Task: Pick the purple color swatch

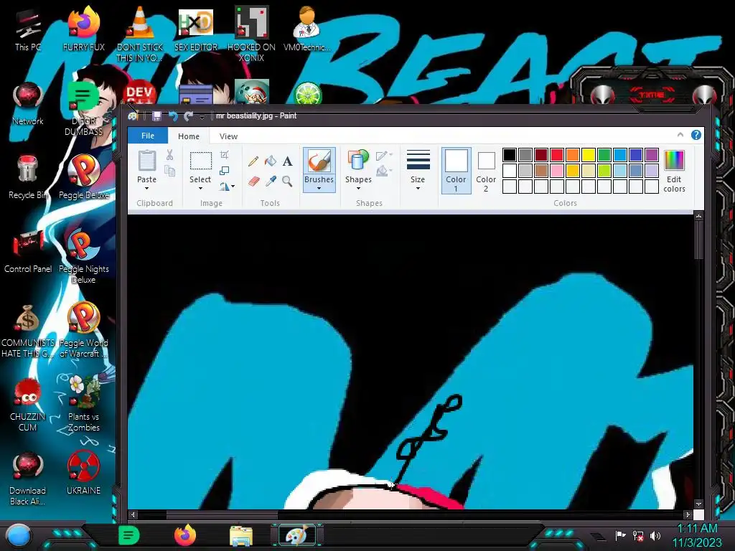Action: pos(652,155)
